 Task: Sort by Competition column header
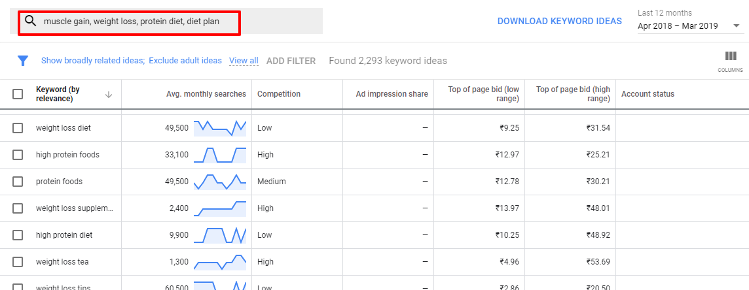point(279,94)
